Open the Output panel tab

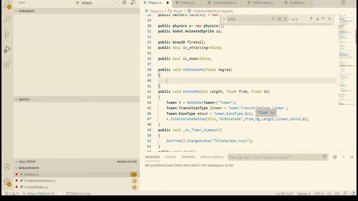tap(171, 157)
